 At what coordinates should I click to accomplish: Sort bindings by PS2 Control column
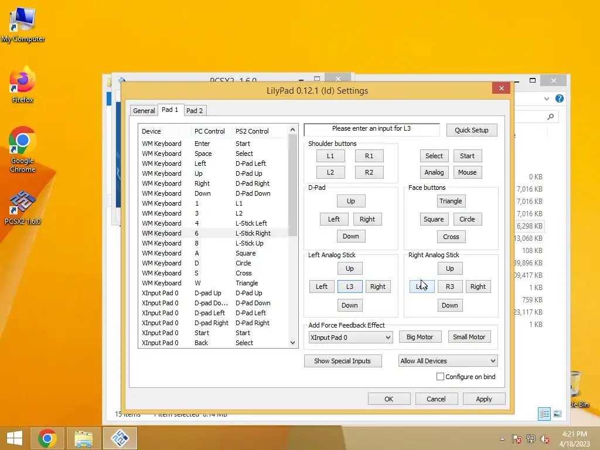(260, 131)
